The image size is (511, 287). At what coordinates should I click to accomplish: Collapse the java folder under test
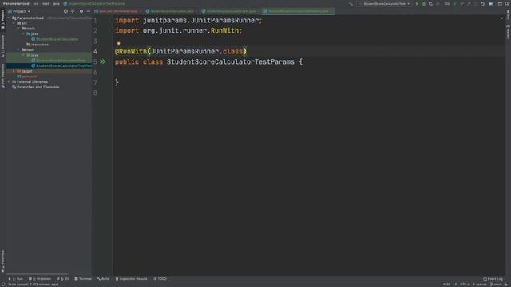(23, 55)
